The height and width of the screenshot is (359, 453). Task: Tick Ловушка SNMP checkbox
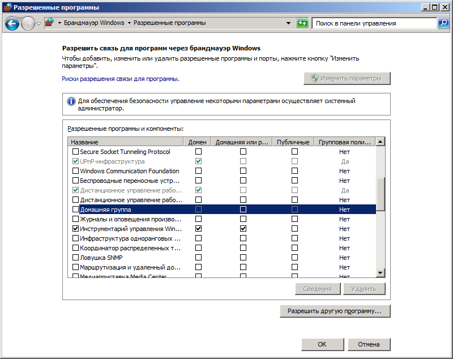pyautogui.click(x=75, y=258)
